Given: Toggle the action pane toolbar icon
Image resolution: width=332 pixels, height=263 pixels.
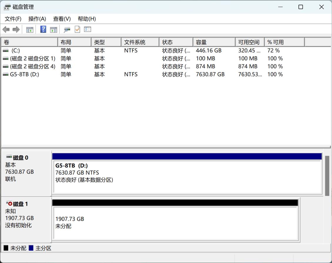Looking at the screenshot, I should [x=53, y=29].
